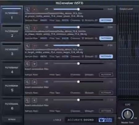Open the filter browser magnifier in Filterbank 2 row

click(27, 28)
